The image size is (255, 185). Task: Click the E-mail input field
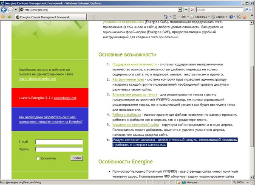(59, 142)
